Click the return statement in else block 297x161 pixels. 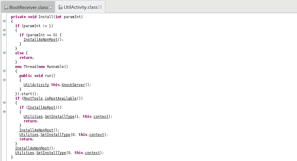pyautogui.click(x=27, y=57)
